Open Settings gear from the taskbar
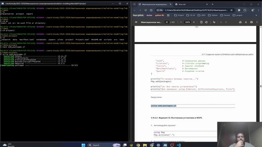 pos(158,145)
